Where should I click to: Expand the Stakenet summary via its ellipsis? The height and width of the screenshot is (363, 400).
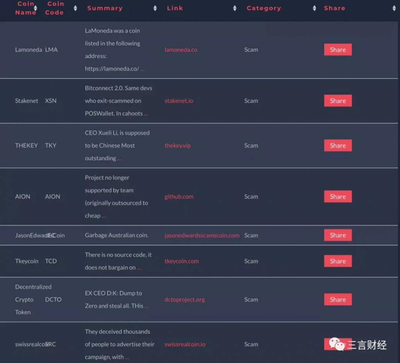[x=146, y=114]
